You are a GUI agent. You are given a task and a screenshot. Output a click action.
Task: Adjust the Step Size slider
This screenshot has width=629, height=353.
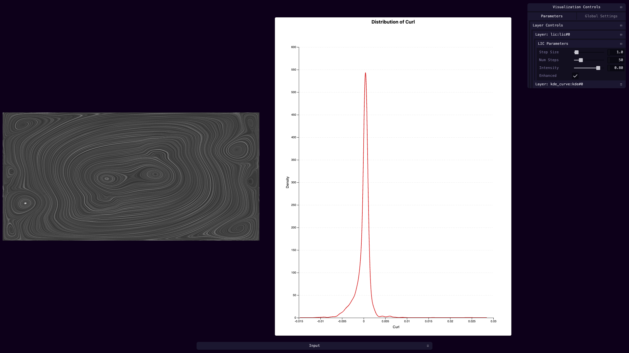pyautogui.click(x=589, y=52)
